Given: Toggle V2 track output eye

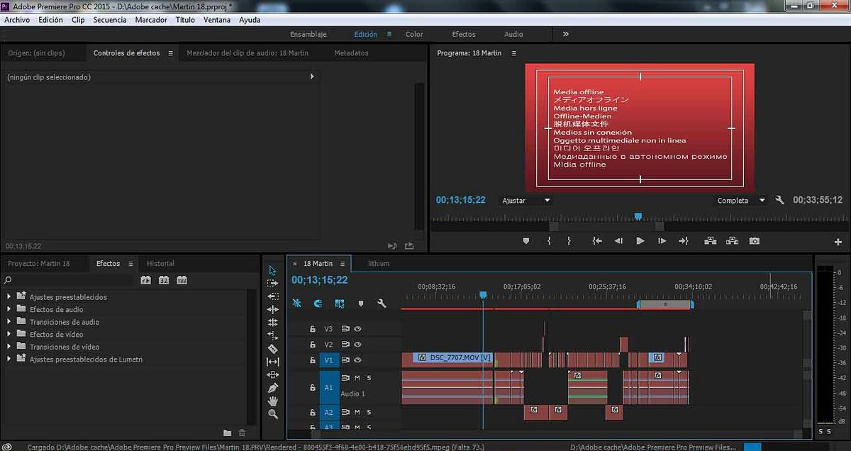Looking at the screenshot, I should tap(357, 345).
